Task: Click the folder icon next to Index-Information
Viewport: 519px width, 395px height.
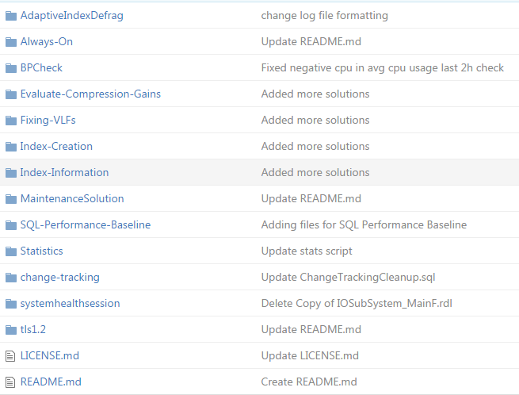Action: click(x=10, y=173)
